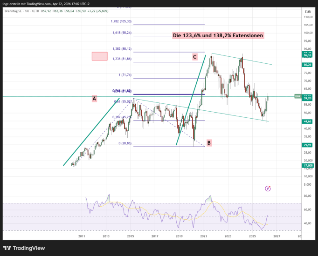318x256 pixels.
Task: Open the EUR currency selector
Action: [x=307, y=11]
